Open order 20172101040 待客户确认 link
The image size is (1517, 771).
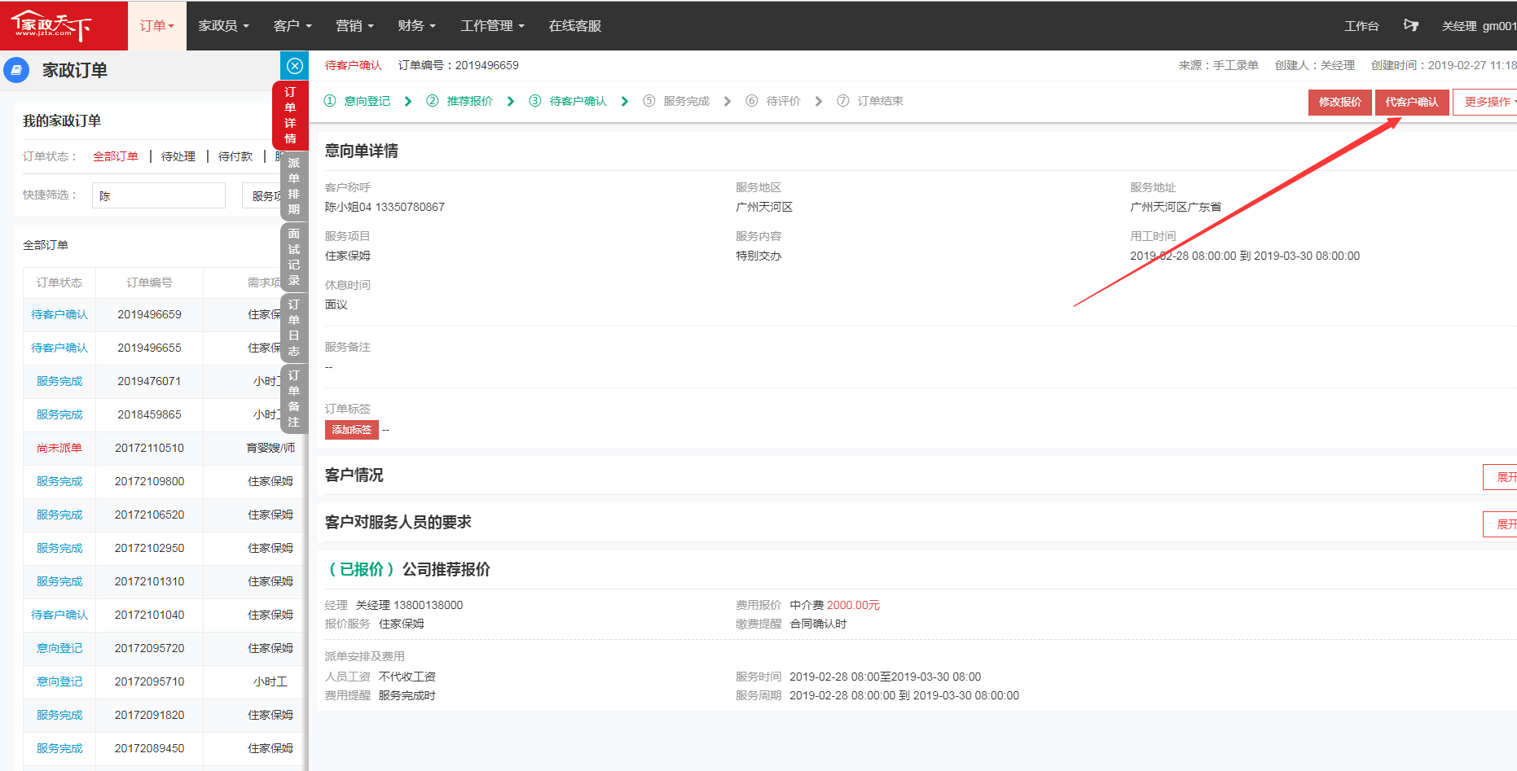(x=59, y=615)
